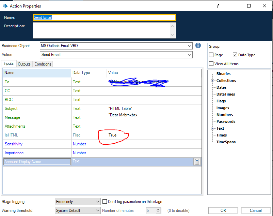Image resolution: width=273 pixels, height=216 pixels.
Task: Click the Name input field
Action: pyautogui.click(x=104, y=17)
